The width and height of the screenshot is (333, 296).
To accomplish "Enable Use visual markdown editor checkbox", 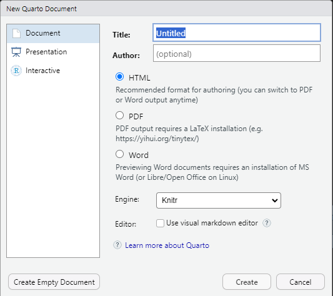I will (160, 223).
